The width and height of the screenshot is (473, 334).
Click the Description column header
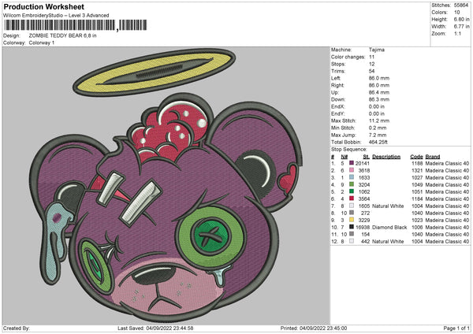pos(386,157)
